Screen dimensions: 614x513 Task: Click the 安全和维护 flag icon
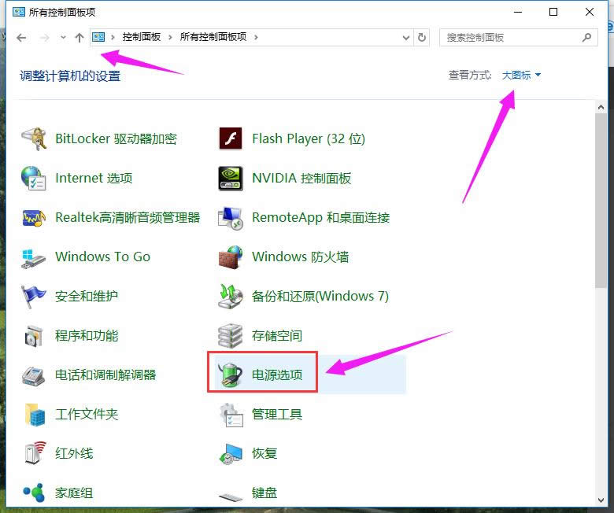click(x=34, y=297)
